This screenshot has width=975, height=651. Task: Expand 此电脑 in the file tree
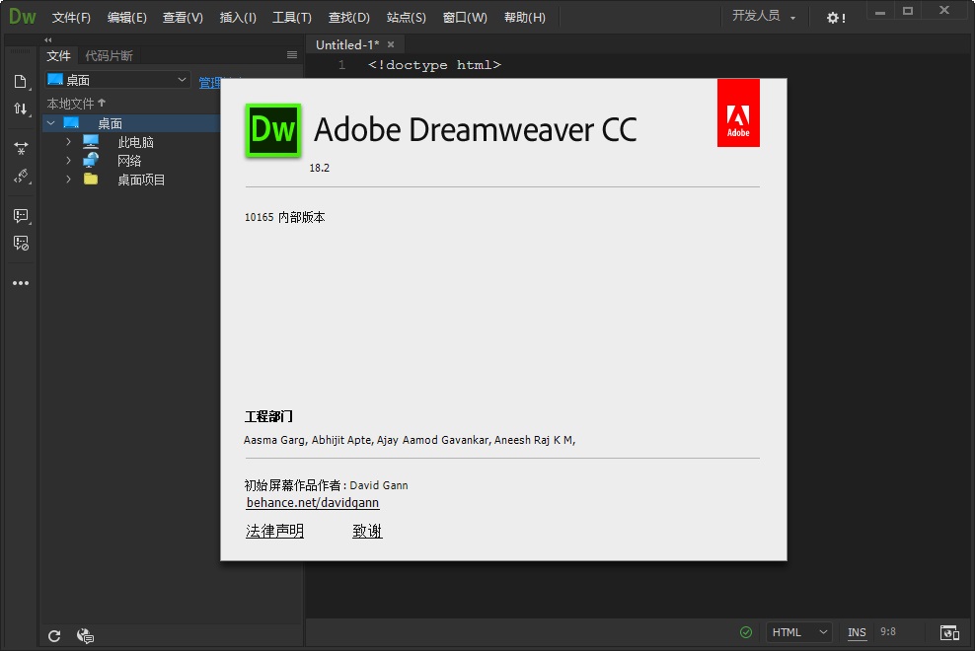67,141
